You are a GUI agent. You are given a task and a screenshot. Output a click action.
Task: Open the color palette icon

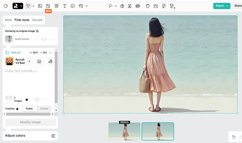tap(50, 61)
